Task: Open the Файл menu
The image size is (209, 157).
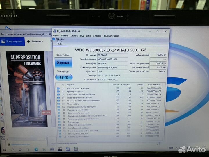Action: click(x=56, y=36)
